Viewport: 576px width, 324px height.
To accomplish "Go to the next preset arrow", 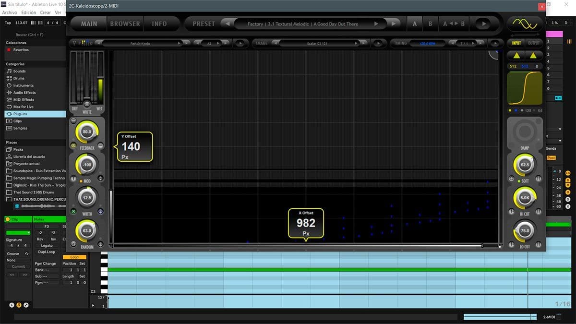I will click(393, 24).
